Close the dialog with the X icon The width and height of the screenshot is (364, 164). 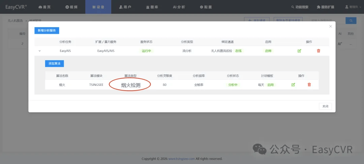pyautogui.click(x=331, y=26)
